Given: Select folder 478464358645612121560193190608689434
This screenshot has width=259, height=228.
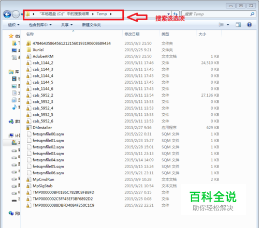Looking at the screenshot, I should pos(71,43).
